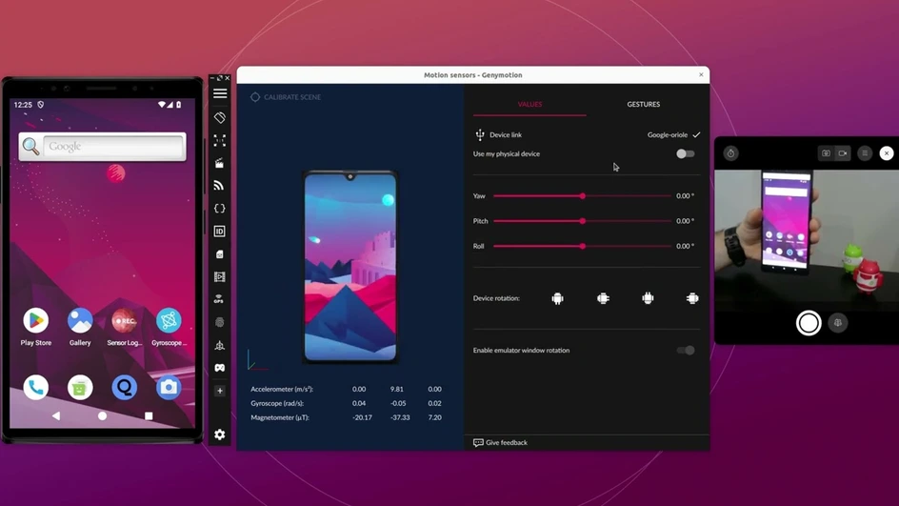Toggle Use my physical device switch
899x506 pixels.
coord(685,153)
